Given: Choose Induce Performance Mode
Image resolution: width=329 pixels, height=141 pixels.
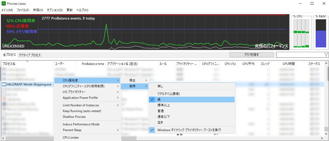Looking at the screenshot, I should tap(81, 124).
